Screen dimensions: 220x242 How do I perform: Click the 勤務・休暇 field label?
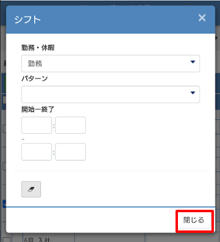pos(38,48)
